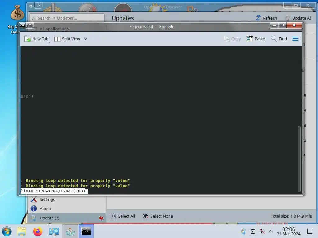Click Discover window pin icon in titlebar
Viewport: 318px width, 238px height.
point(38,6)
